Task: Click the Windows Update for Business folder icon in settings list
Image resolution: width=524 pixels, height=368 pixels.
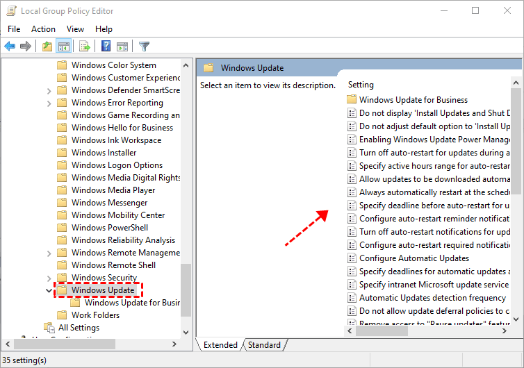Action: click(x=352, y=99)
